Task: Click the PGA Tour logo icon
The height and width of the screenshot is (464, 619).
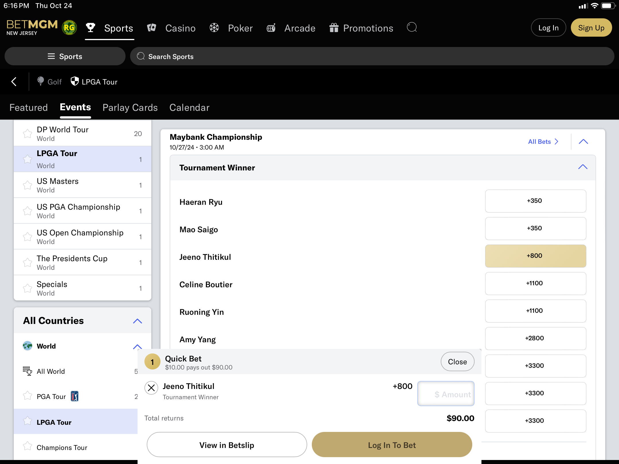Action: [75, 396]
